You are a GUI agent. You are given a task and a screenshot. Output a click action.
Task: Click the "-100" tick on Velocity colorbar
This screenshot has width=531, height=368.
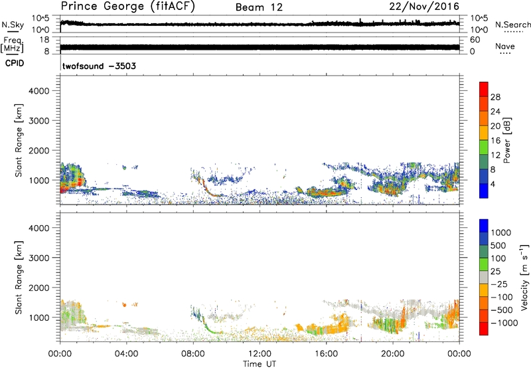click(502, 297)
